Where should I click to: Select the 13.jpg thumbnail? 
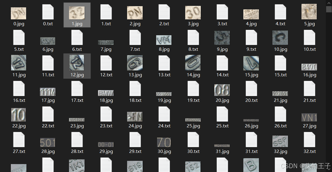(x=135, y=63)
